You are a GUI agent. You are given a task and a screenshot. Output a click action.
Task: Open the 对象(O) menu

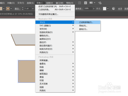(11, 3)
